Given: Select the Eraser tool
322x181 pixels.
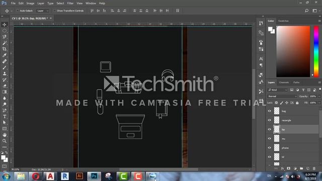Looking at the screenshot, I should [5, 86].
